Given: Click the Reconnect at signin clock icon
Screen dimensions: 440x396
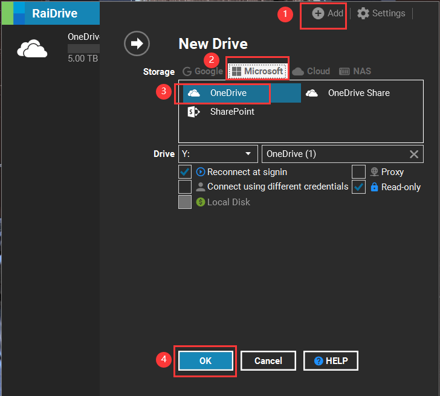Looking at the screenshot, I should (x=201, y=172).
